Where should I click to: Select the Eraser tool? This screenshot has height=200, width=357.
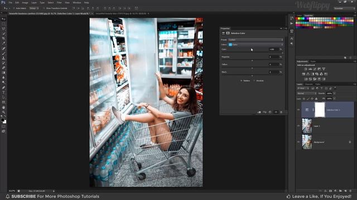(x=3, y=68)
